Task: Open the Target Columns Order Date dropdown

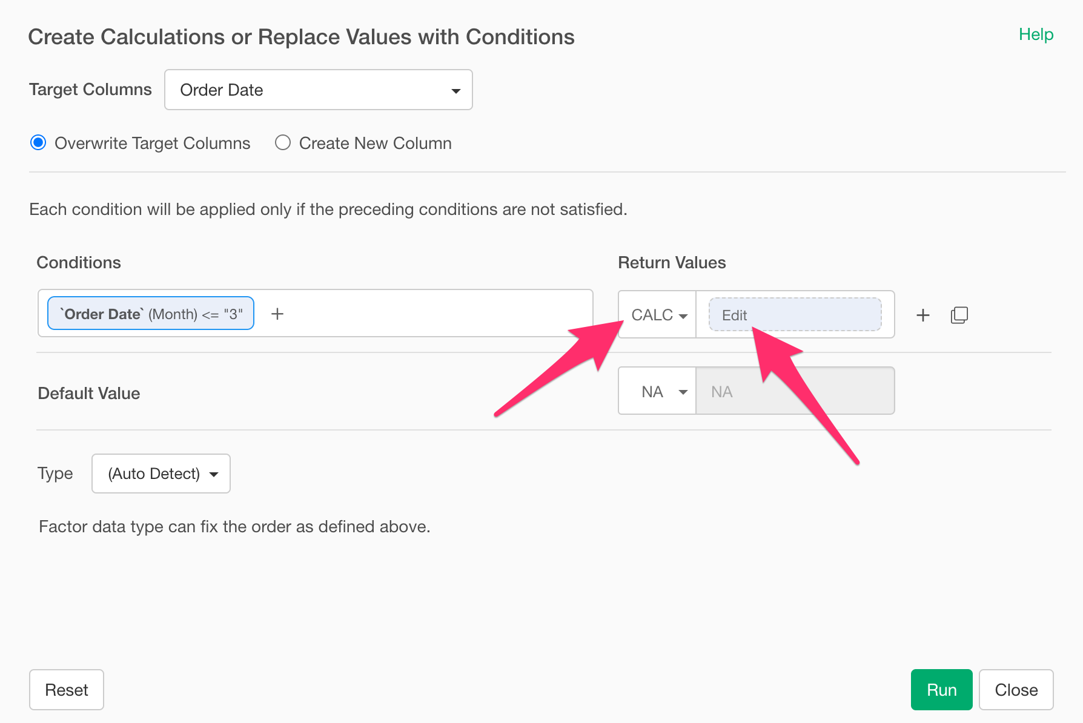Action: pos(318,90)
